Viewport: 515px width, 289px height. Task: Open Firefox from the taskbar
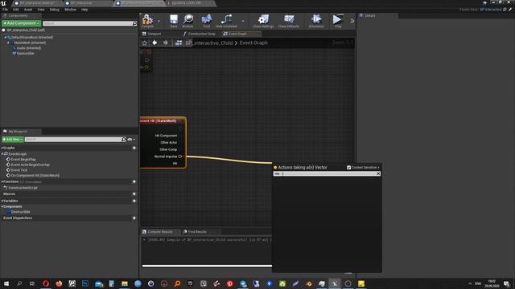(59, 283)
